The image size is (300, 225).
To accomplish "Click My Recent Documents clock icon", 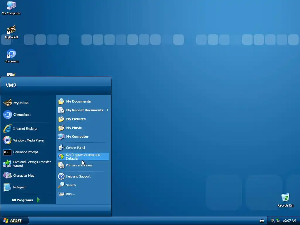I will pyautogui.click(x=61, y=110).
